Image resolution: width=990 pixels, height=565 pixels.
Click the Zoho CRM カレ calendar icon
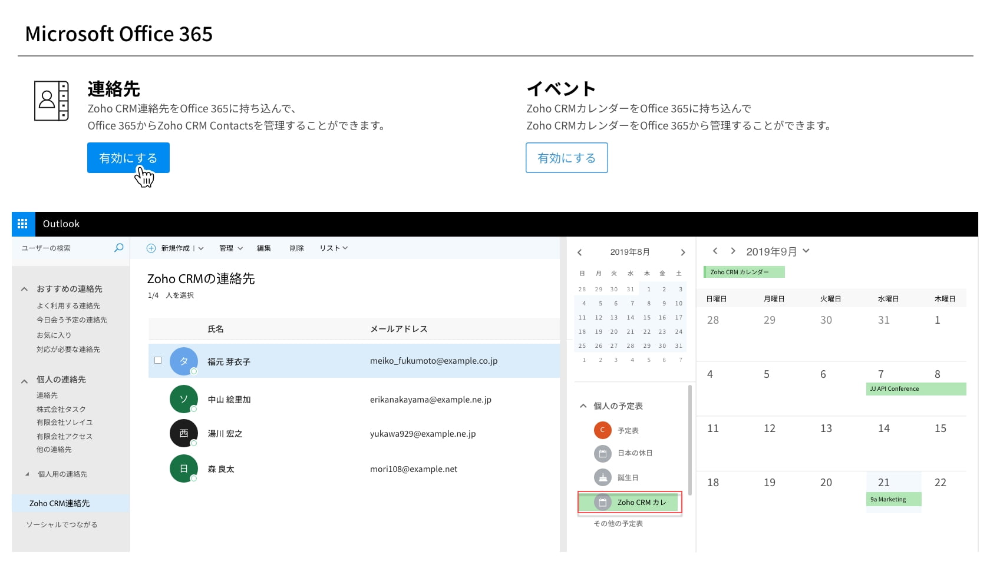coord(602,502)
